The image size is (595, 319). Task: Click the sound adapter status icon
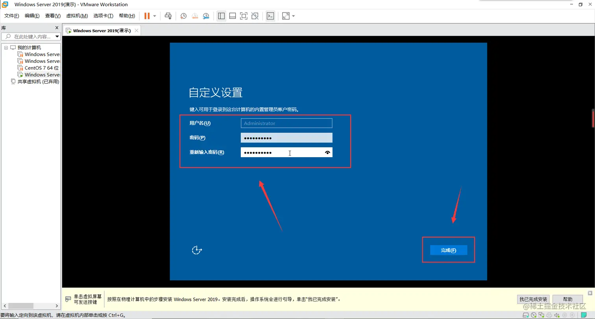[x=556, y=315]
